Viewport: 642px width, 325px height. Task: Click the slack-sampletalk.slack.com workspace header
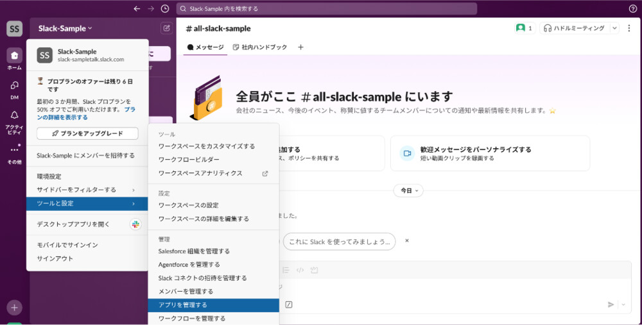(x=87, y=55)
